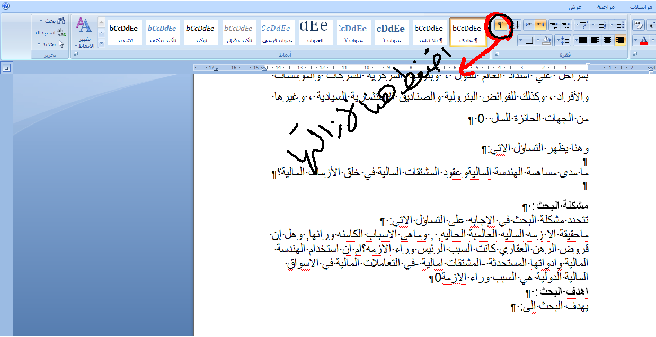Move styles gallery down one row
Viewport: 656px width, 337px height.
[x=101, y=33]
